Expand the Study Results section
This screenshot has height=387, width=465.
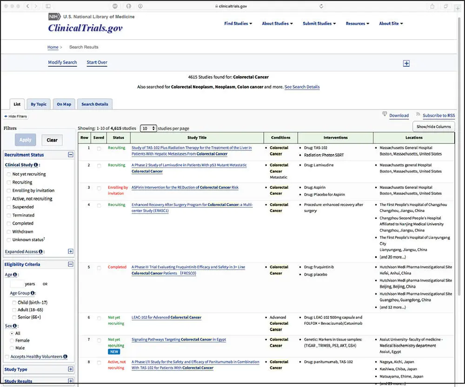pyautogui.click(x=71, y=381)
